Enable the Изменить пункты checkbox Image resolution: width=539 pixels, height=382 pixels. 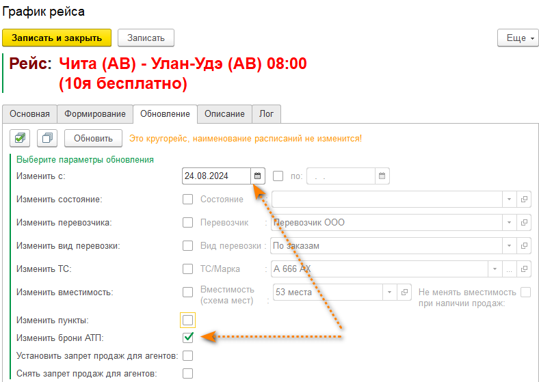point(188,320)
